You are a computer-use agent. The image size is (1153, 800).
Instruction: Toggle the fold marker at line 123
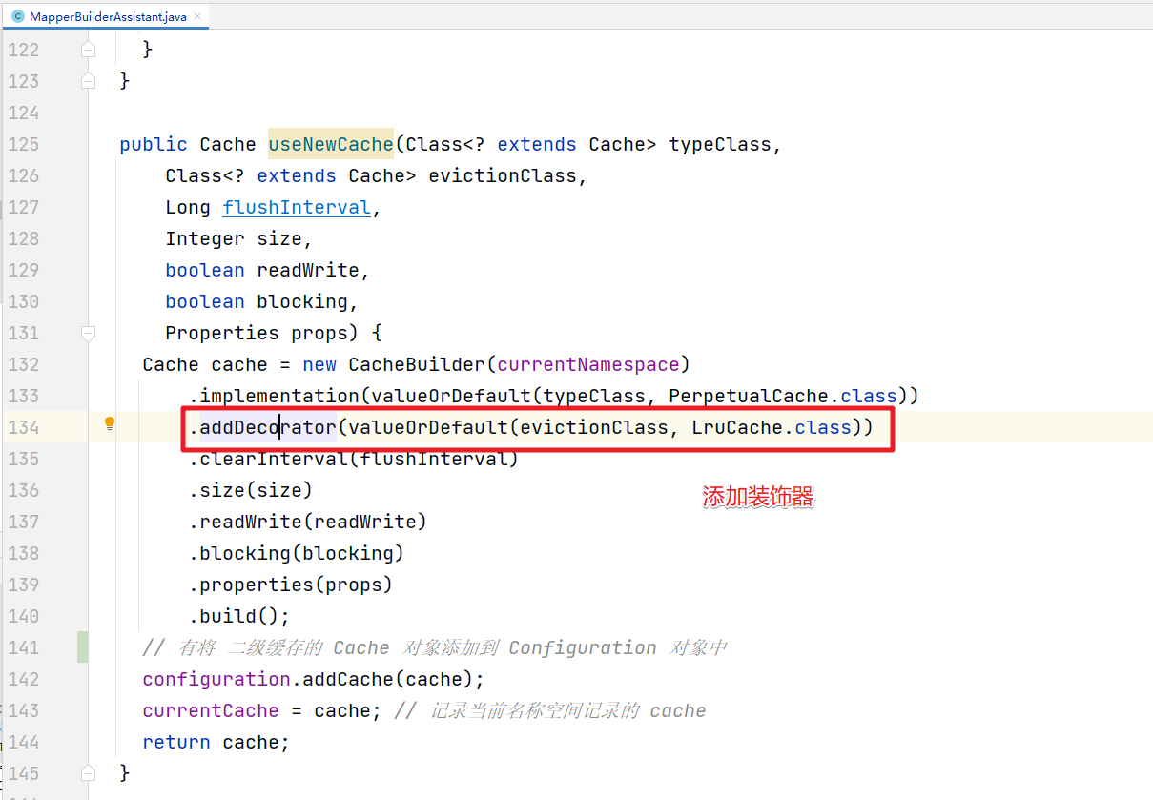88,80
